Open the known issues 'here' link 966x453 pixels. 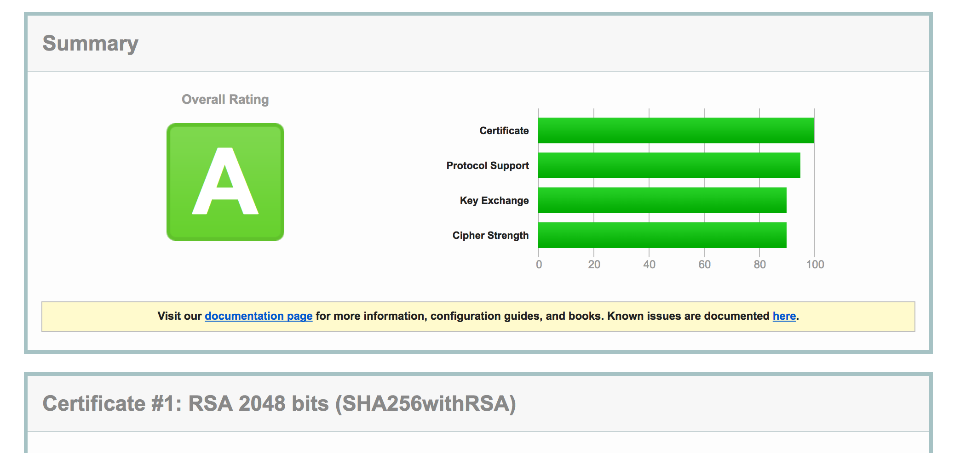(784, 316)
